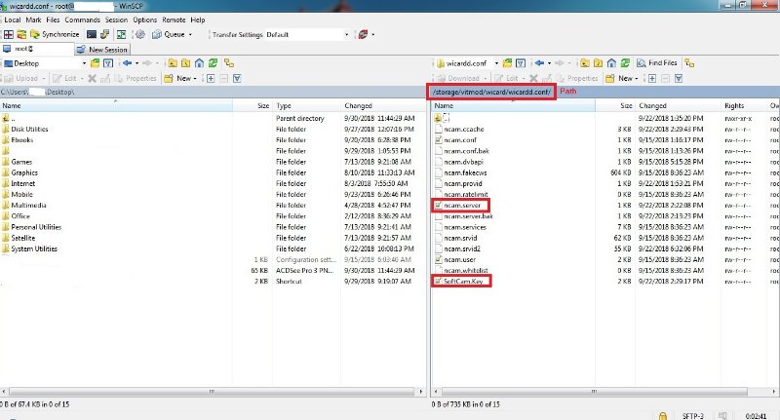780x420 pixels.
Task: Go to parent directory in remote panel
Action: click(585, 63)
